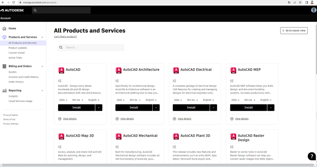Expand install options arrow for AutoCAD MEP

[x=271, y=107]
